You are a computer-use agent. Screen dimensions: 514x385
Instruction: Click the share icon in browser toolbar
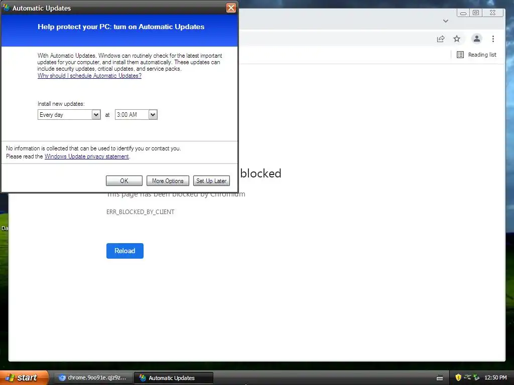441,39
